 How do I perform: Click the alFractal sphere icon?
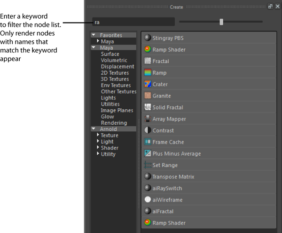[148, 211]
